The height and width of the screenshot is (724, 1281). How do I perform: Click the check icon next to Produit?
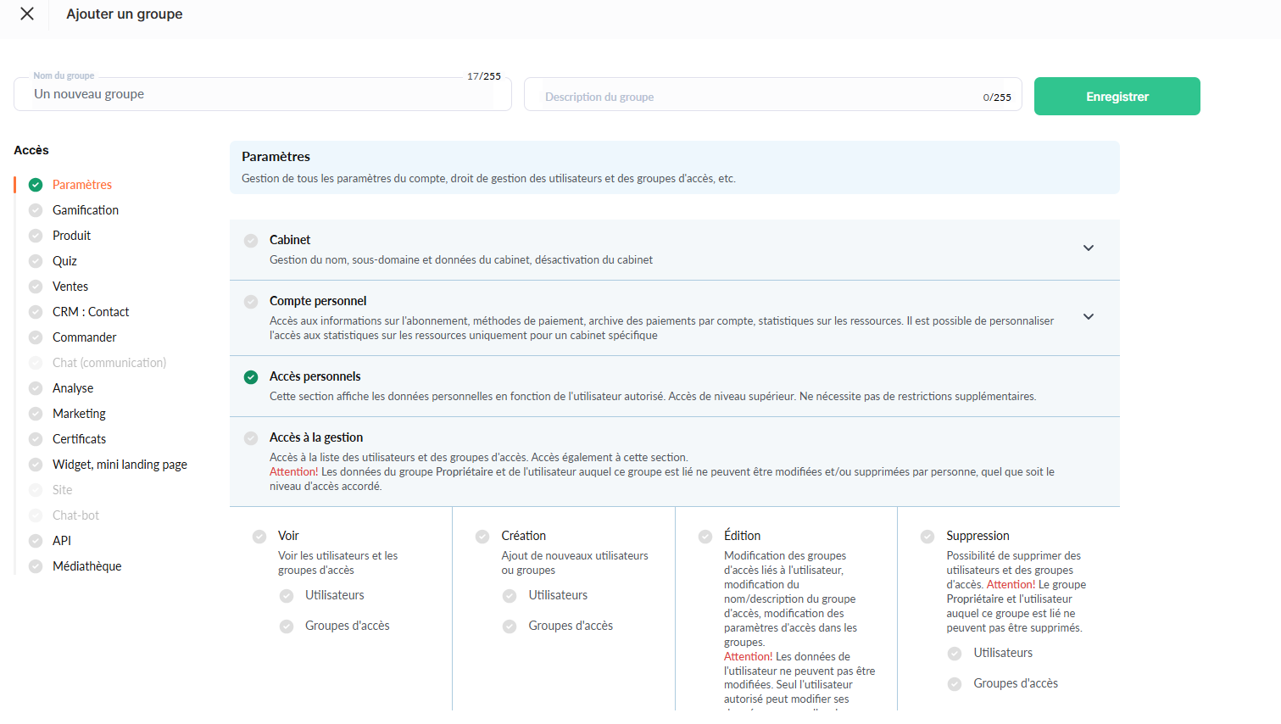coord(36,236)
